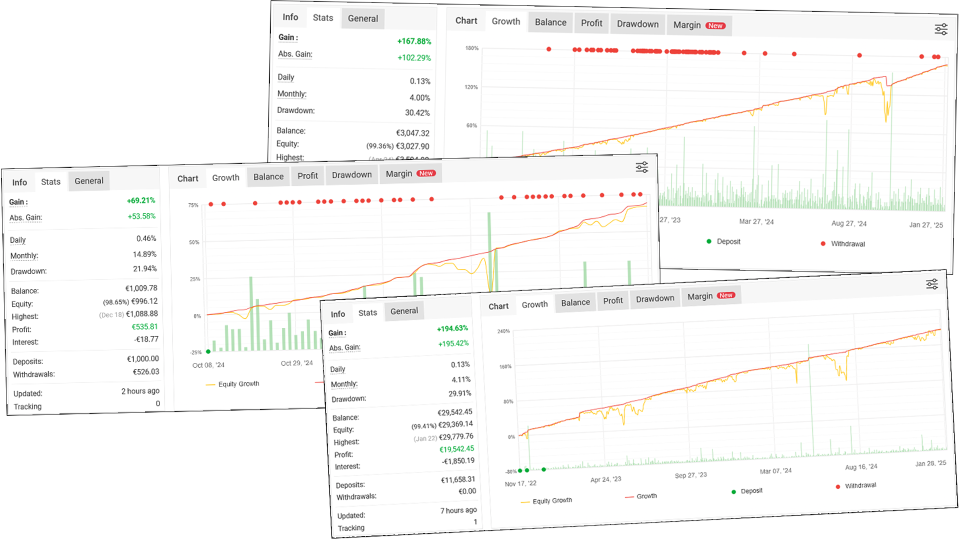Click 21.94% drawdown value in middle panel

pos(145,269)
